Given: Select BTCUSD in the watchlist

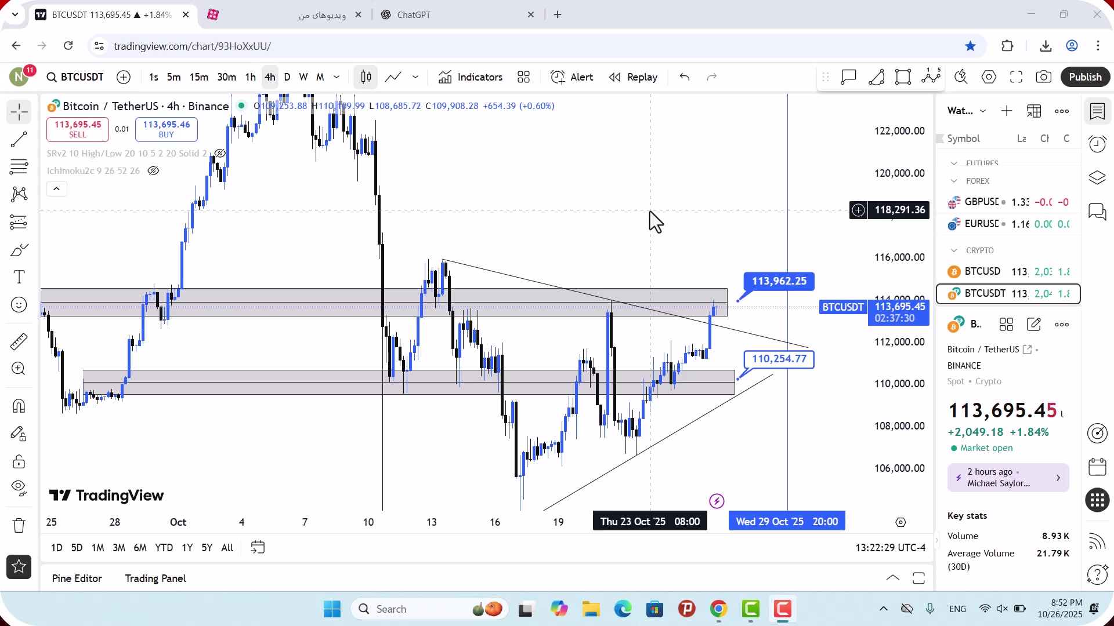Looking at the screenshot, I should pos(1008,272).
